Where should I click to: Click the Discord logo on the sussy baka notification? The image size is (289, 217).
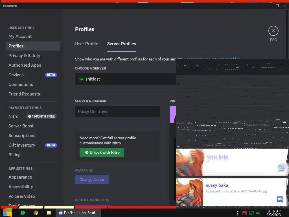(x=280, y=199)
